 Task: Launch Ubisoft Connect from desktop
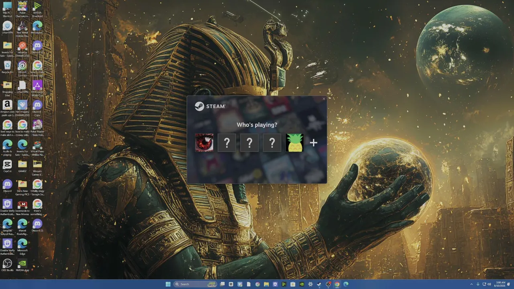pyautogui.click(x=22, y=69)
